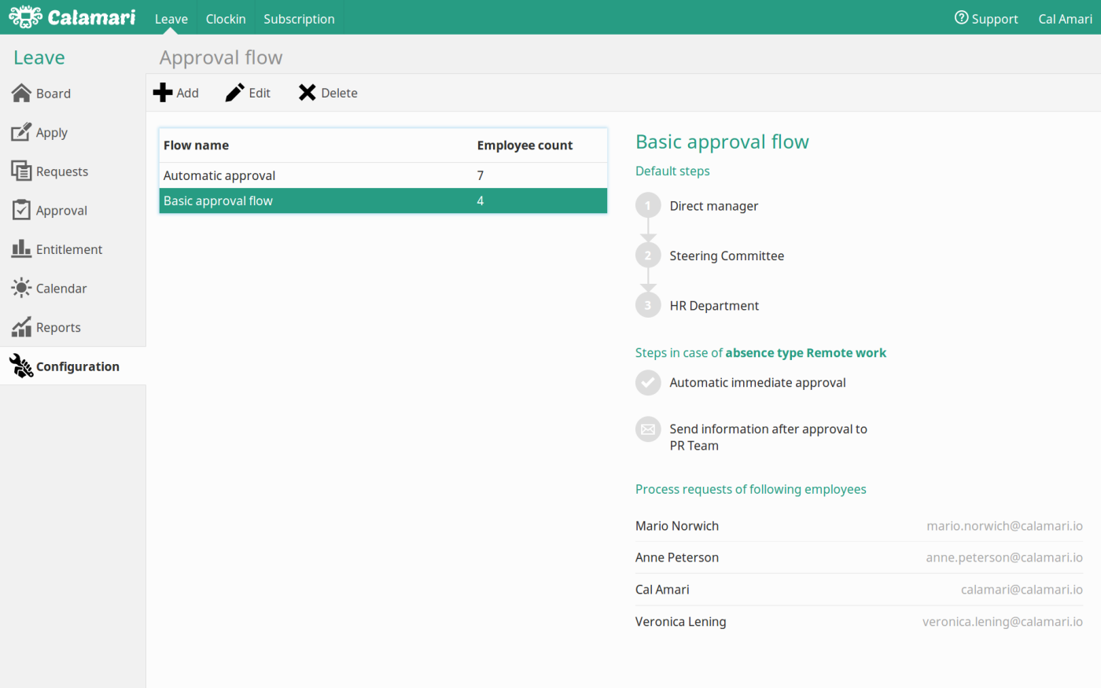Open the Cal Amari user menu
The image size is (1101, 688).
point(1065,18)
